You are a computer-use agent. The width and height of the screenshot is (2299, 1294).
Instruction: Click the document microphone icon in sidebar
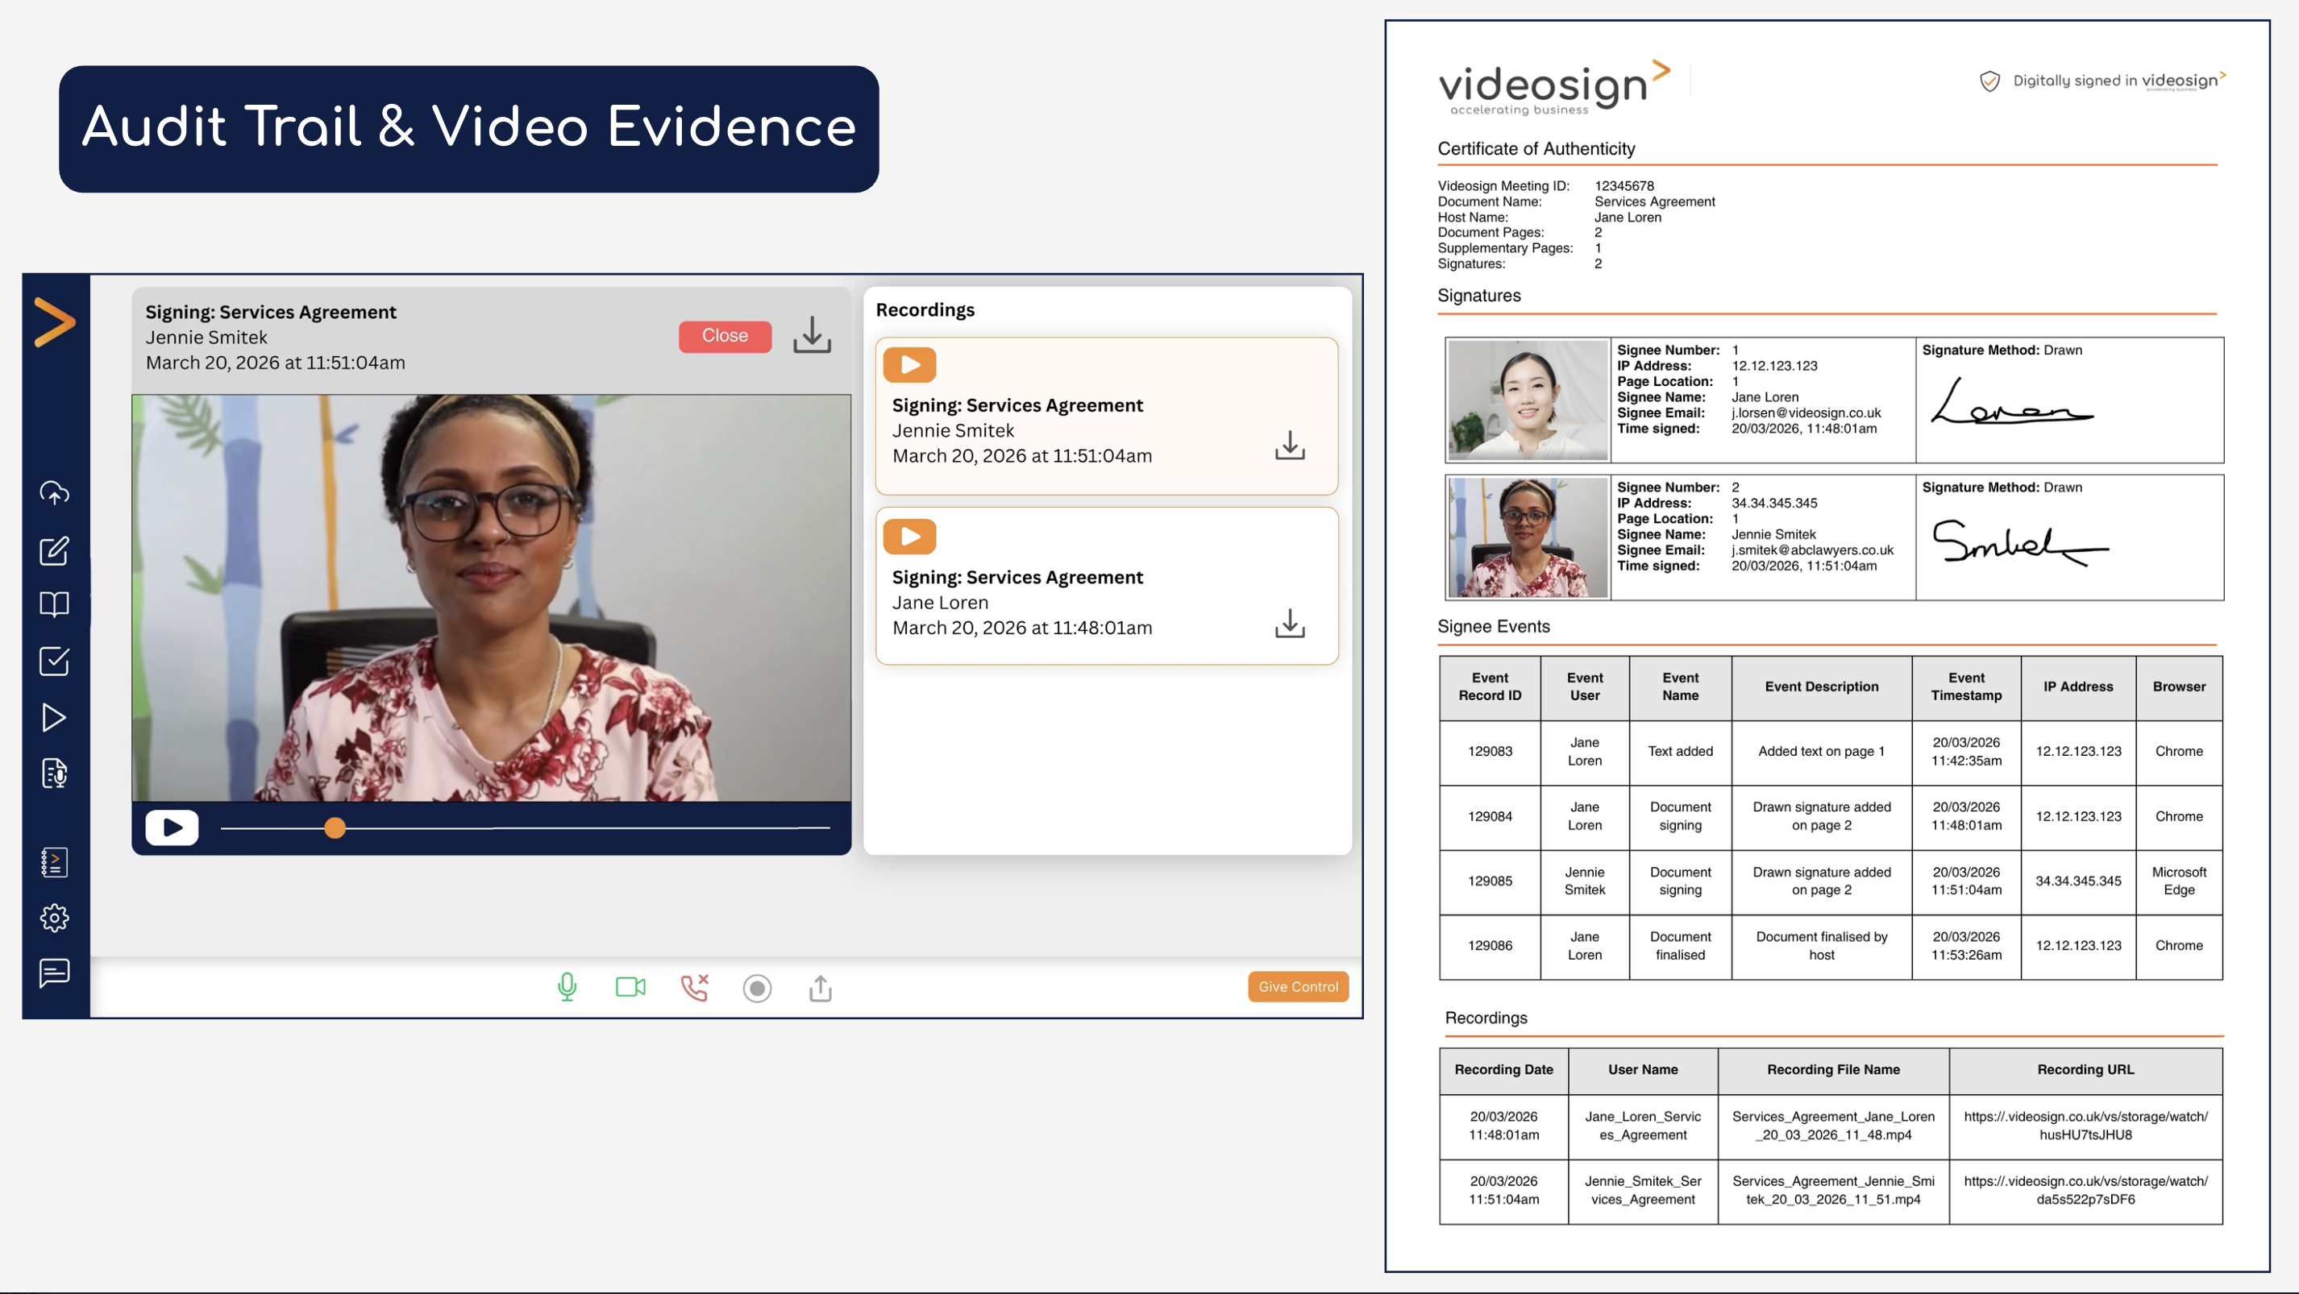55,773
